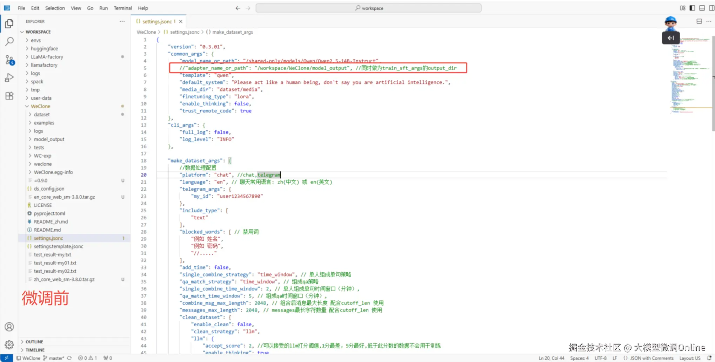Screen dimensions: 715x362
Task: Open the Terminal menu
Action: point(123,8)
